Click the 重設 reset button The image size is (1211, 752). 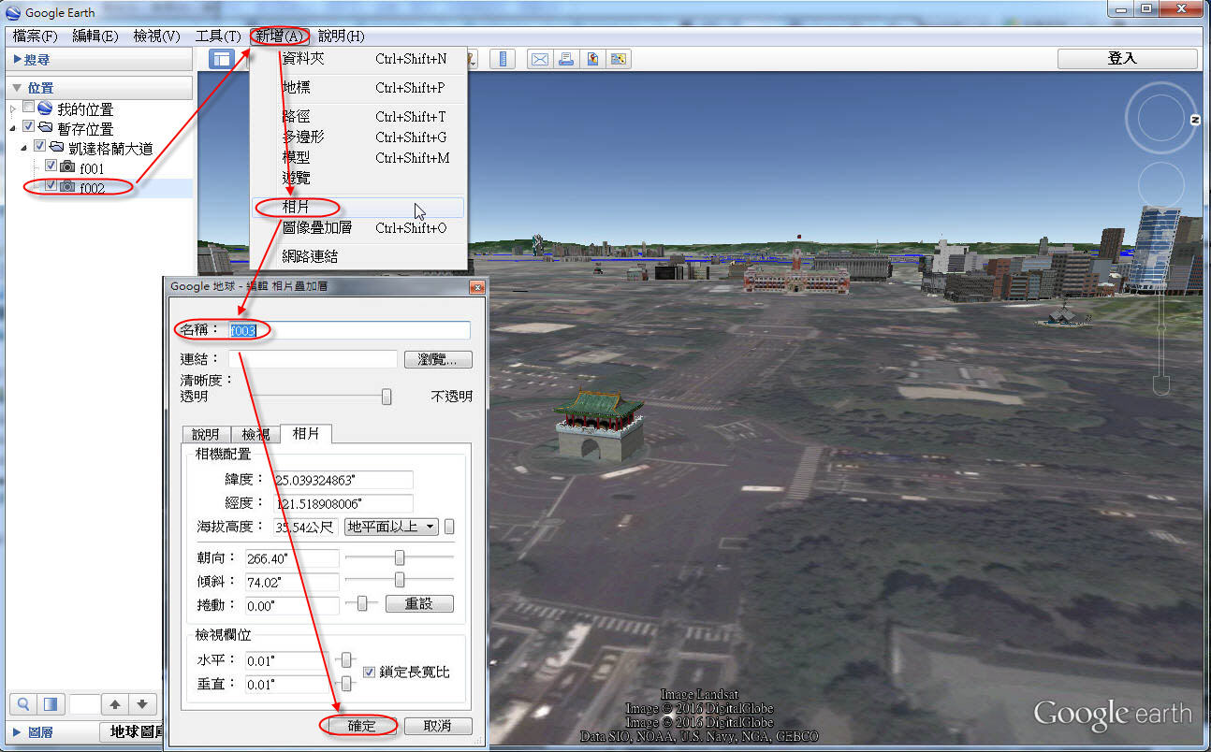pyautogui.click(x=418, y=603)
